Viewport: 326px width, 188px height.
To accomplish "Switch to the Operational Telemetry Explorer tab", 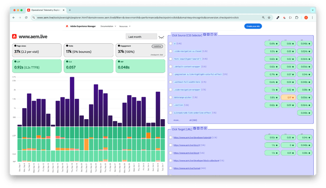I will click(x=46, y=10).
